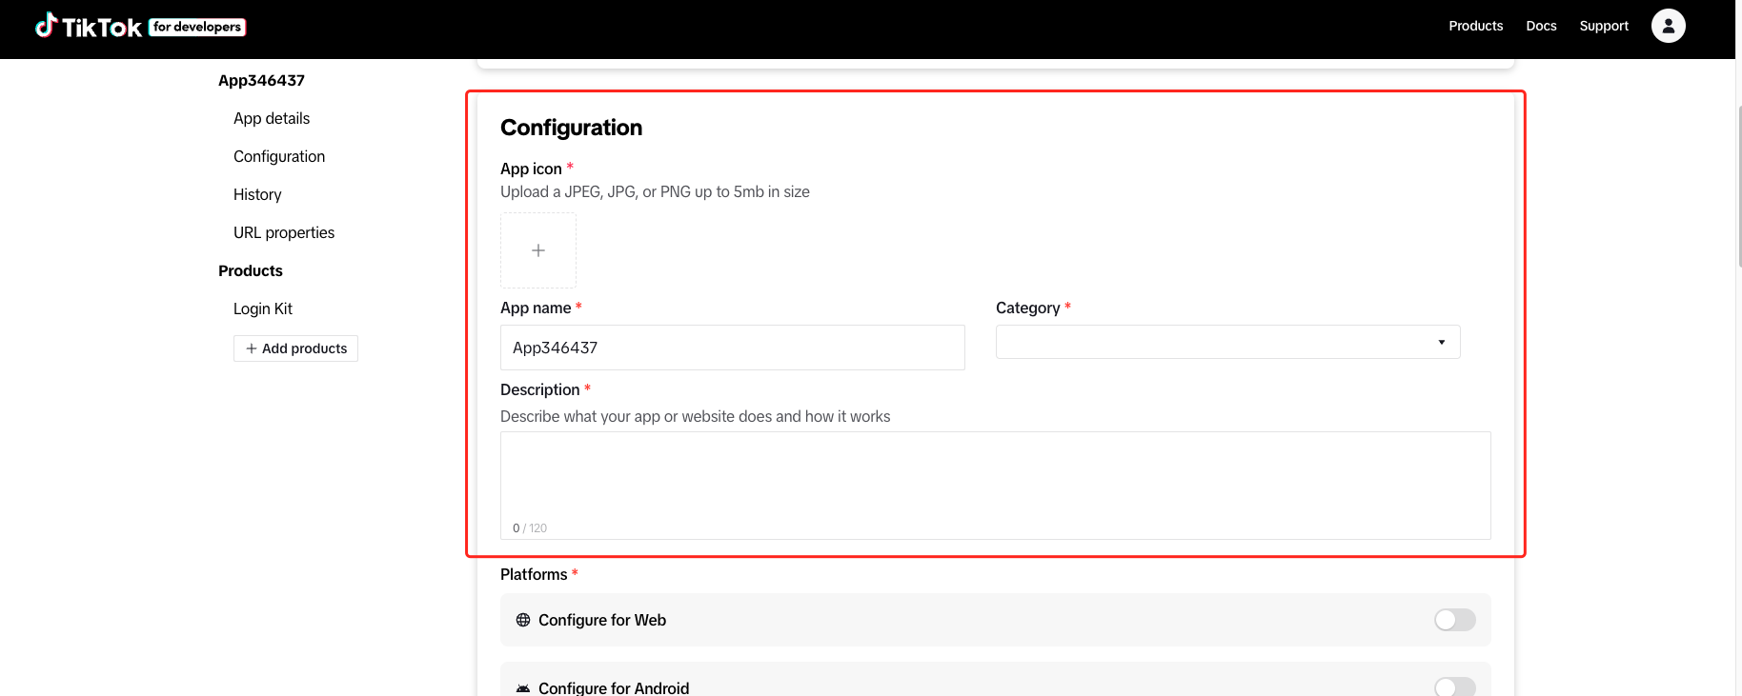1742x696 pixels.
Task: Click the App name input field
Action: [732, 348]
